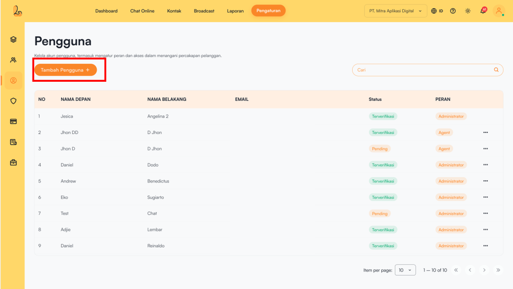The image size is (513, 289).
Task: Click the Tambah Pengguna button
Action: (65, 70)
